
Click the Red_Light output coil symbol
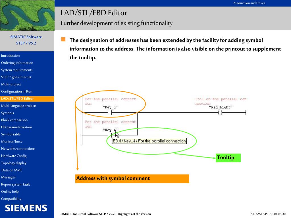(x=220, y=112)
